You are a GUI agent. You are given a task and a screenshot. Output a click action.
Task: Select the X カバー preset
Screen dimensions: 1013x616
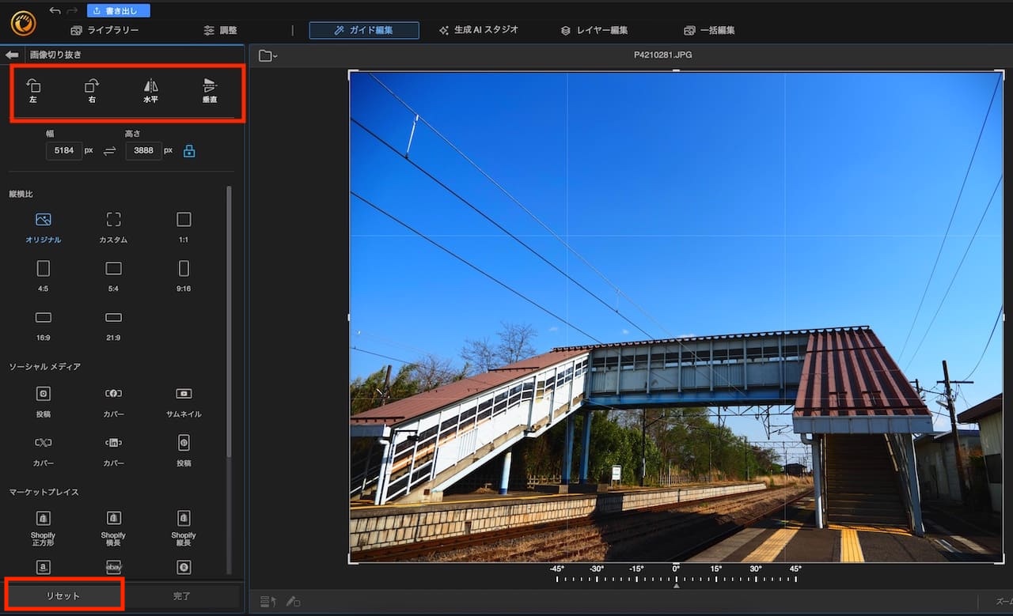pyautogui.click(x=43, y=451)
